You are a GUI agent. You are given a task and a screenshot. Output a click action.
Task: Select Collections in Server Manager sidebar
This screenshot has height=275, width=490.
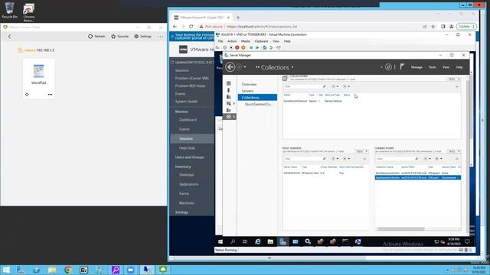257,97
